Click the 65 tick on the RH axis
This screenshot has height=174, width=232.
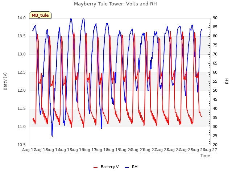pos(215,63)
